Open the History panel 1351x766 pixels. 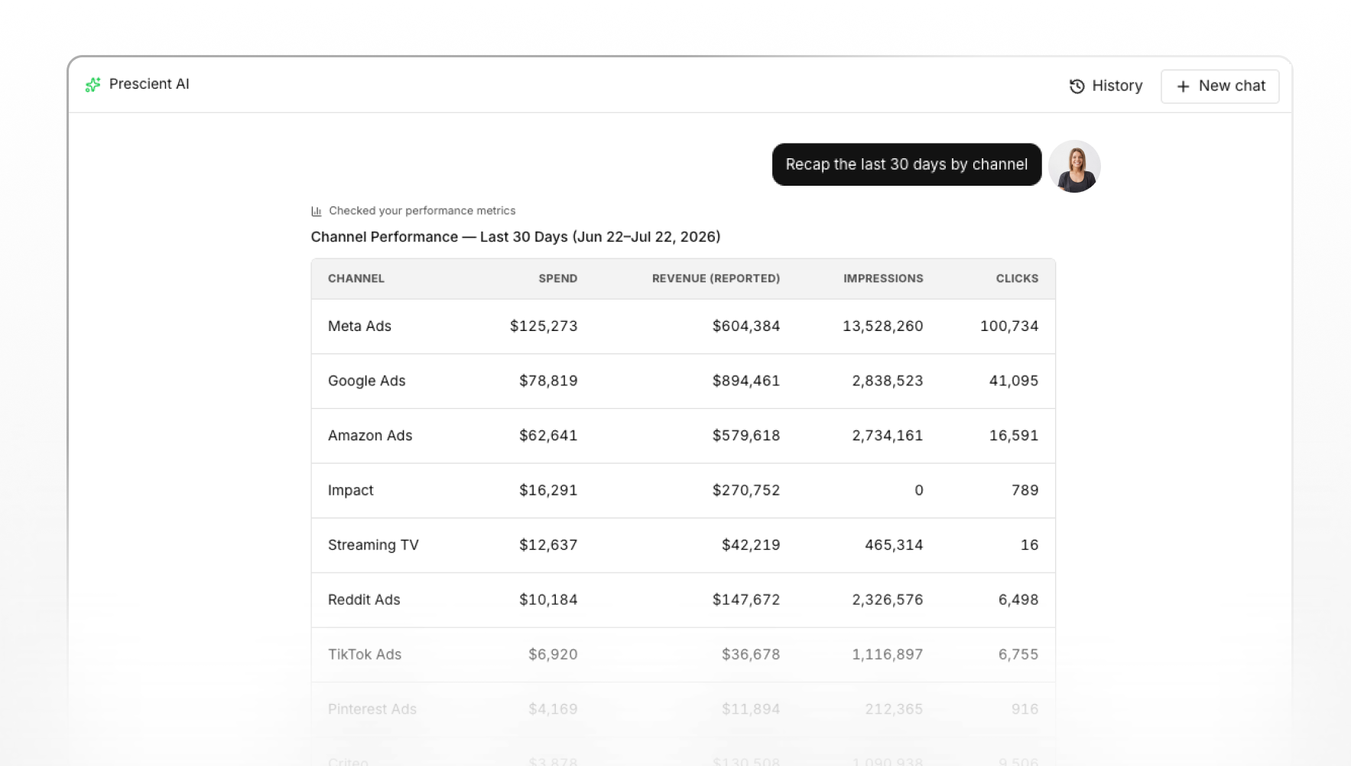[1106, 86]
